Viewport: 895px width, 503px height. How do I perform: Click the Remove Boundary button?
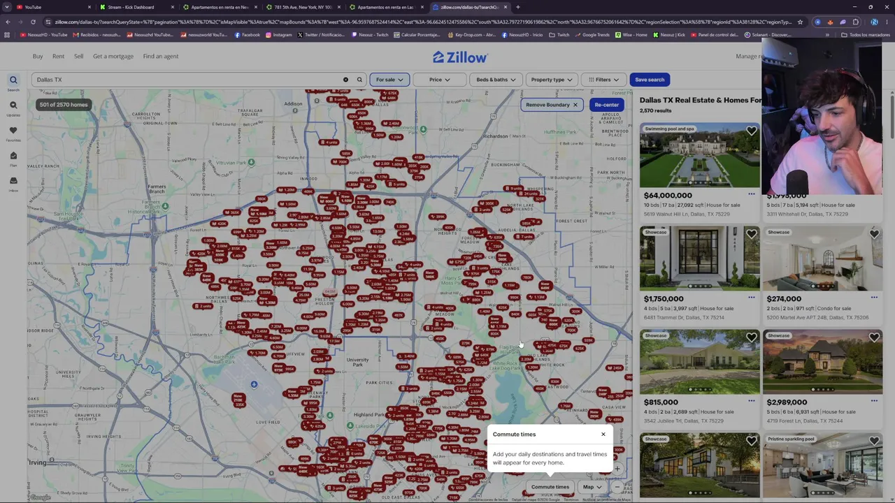552,105
